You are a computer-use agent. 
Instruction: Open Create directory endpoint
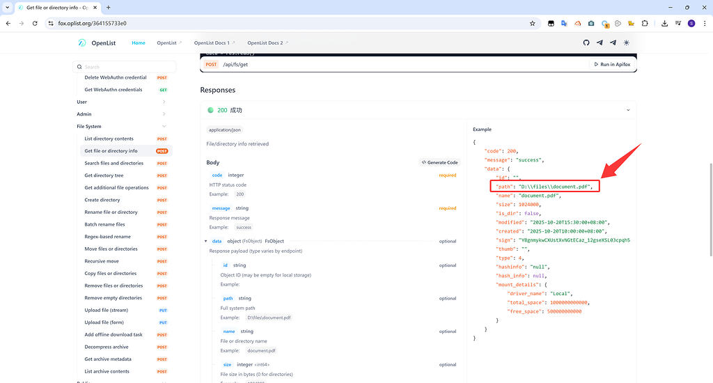click(x=125, y=200)
